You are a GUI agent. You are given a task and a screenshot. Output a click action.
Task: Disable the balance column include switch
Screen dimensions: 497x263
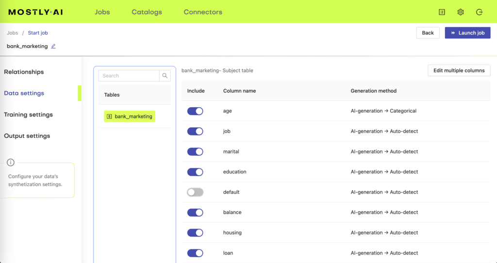click(x=195, y=213)
